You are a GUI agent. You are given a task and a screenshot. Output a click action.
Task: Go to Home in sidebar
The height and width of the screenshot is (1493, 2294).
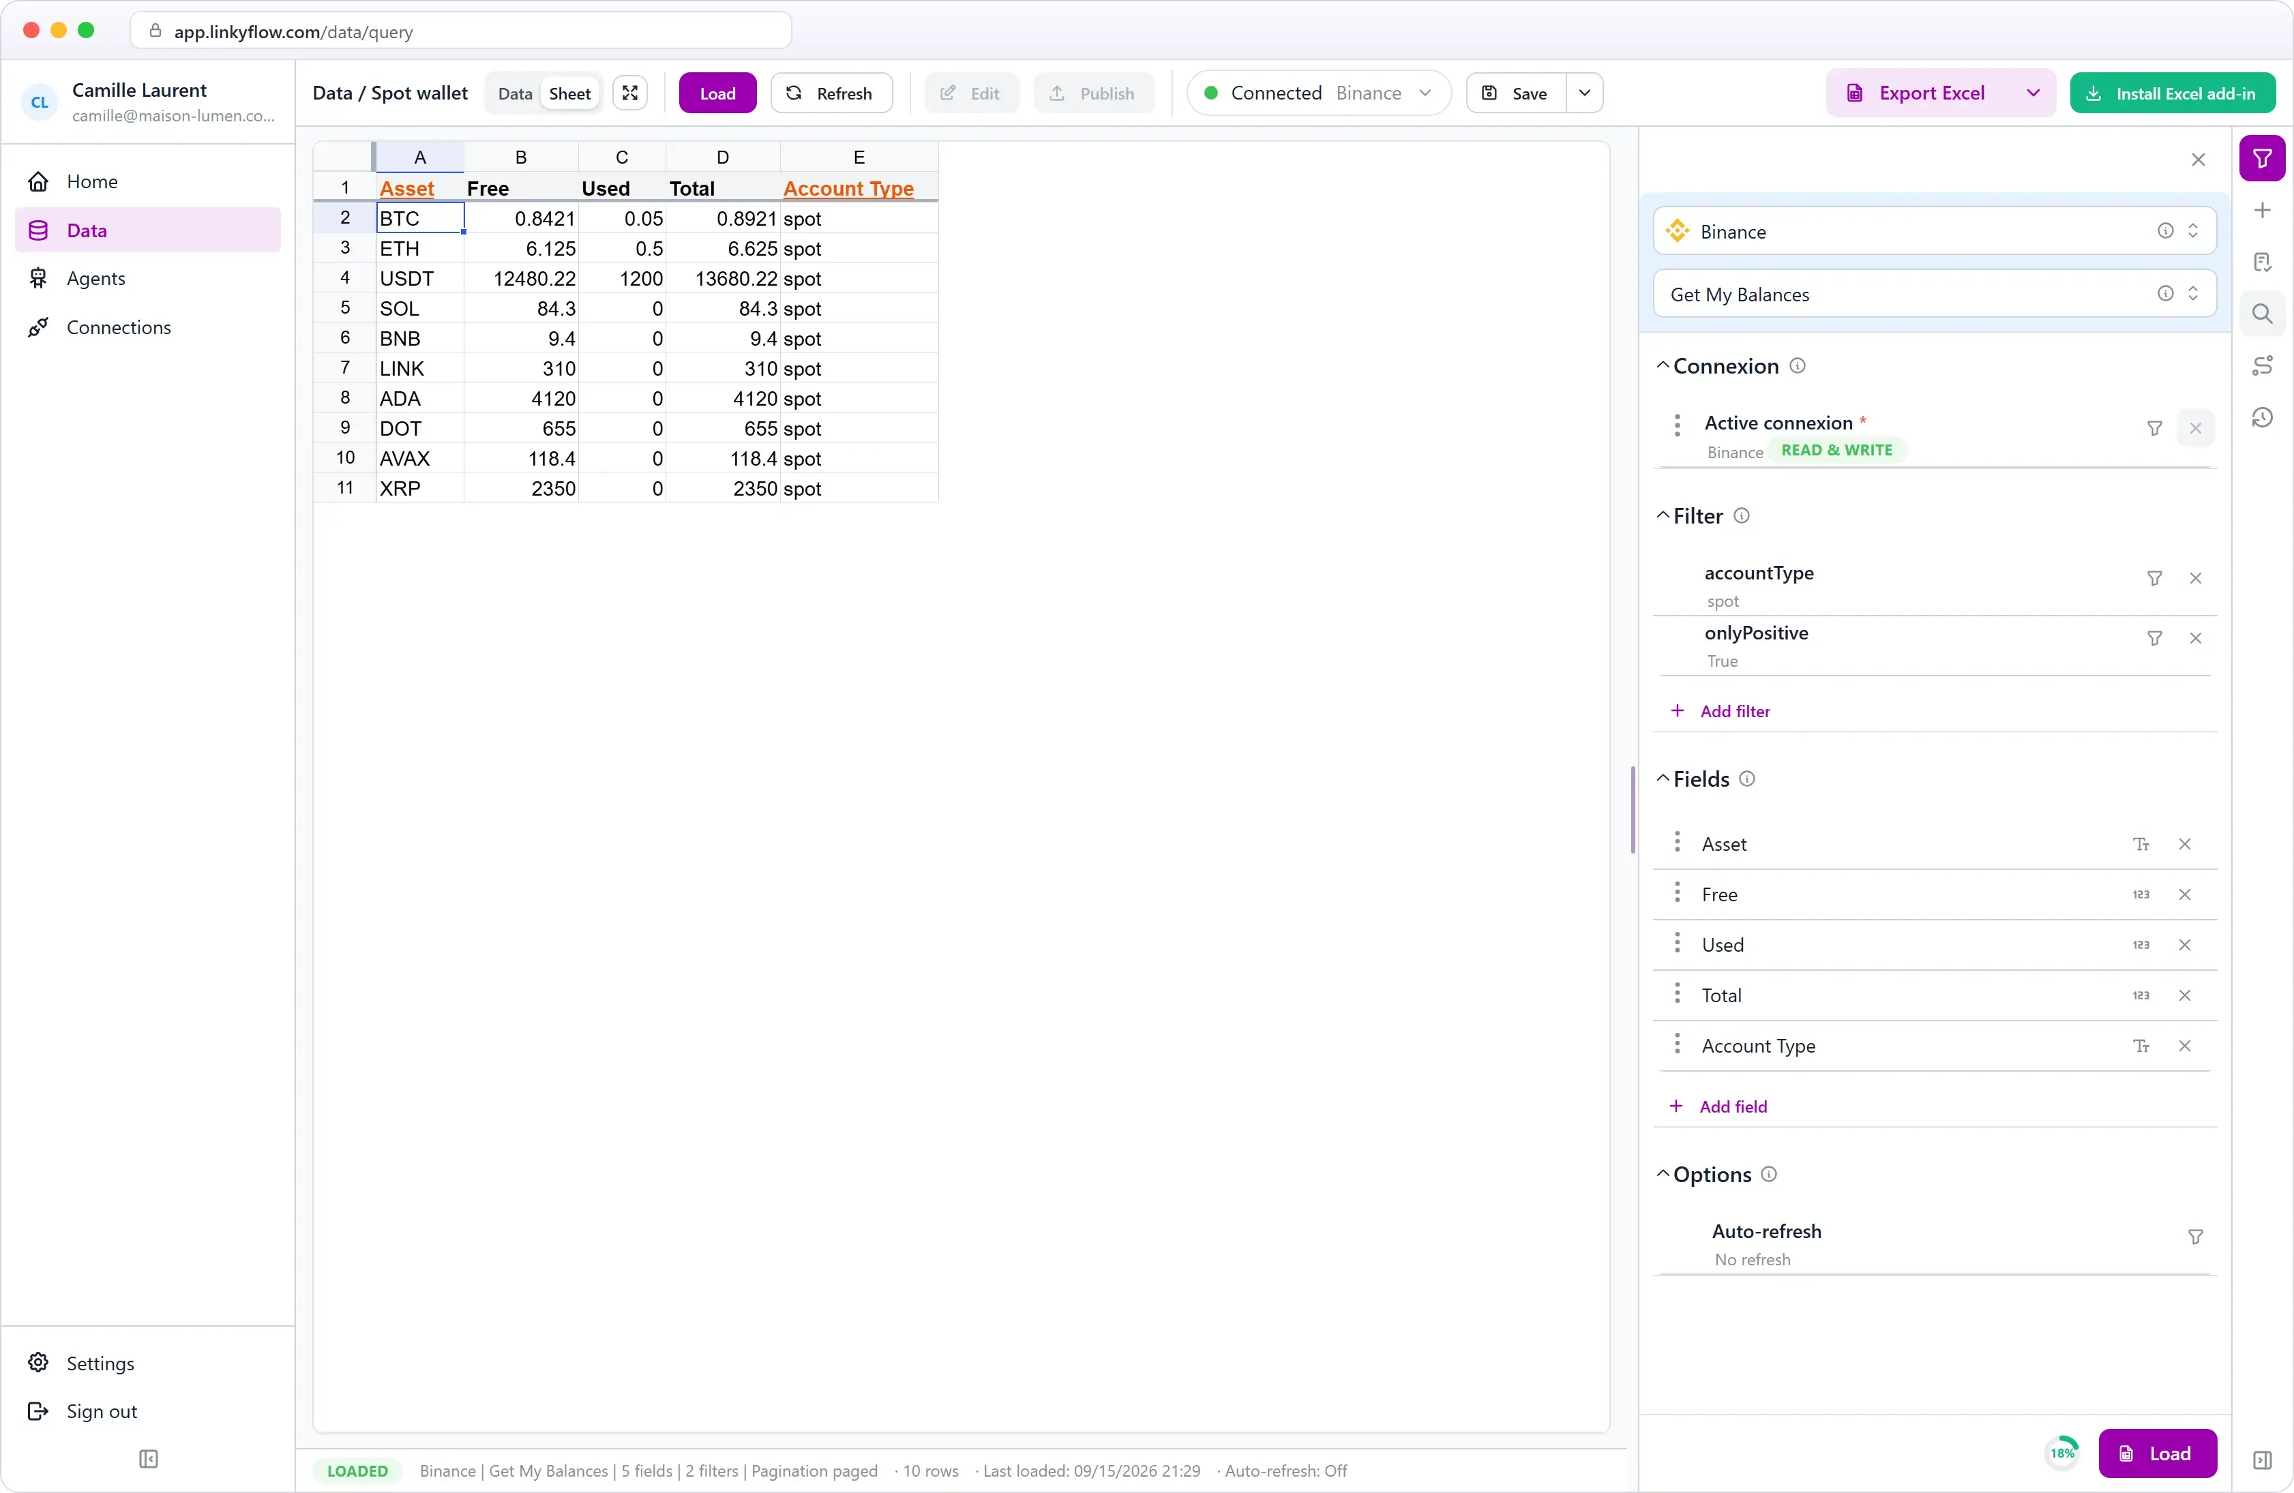(147, 182)
